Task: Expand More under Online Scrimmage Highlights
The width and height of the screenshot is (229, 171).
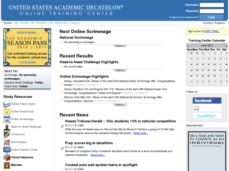Action: (x=120, y=105)
